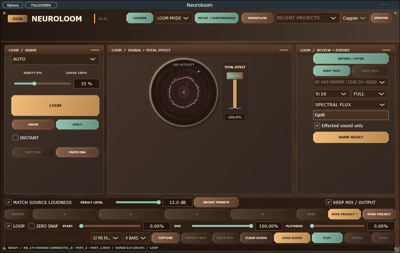Open No Safe Moment audio dropdown
This screenshot has width=400, height=253.
(351, 82)
